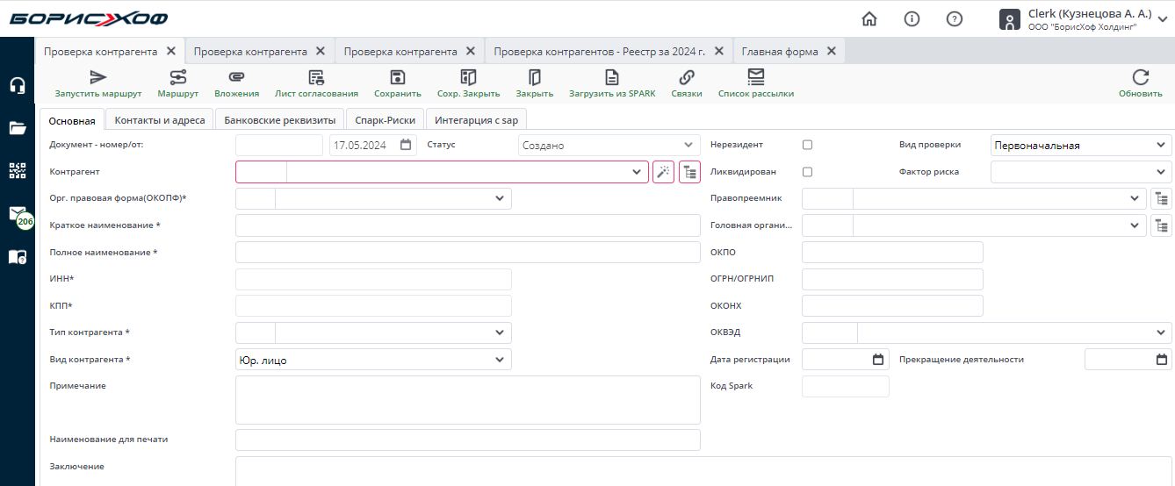Open the messages icon with 206 badge

[18, 214]
